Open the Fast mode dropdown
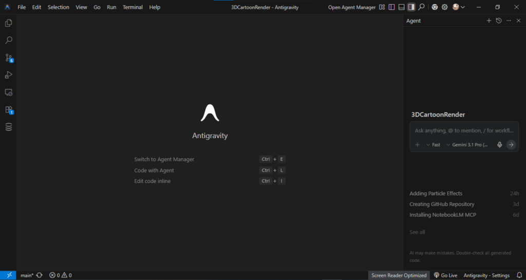Image resolution: width=526 pixels, height=280 pixels. (433, 145)
